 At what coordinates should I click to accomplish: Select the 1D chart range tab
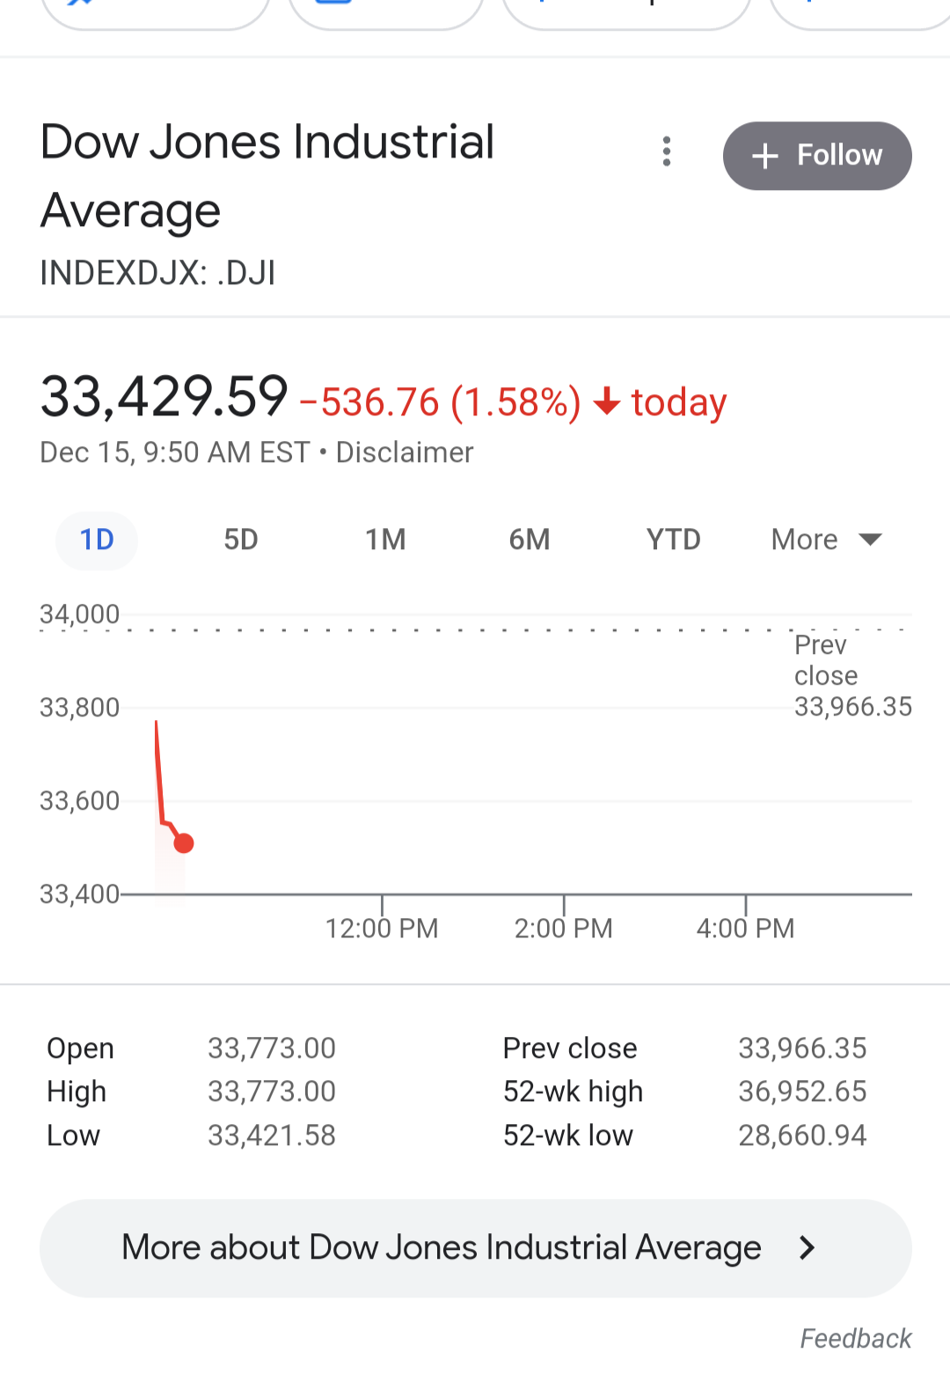pos(97,540)
